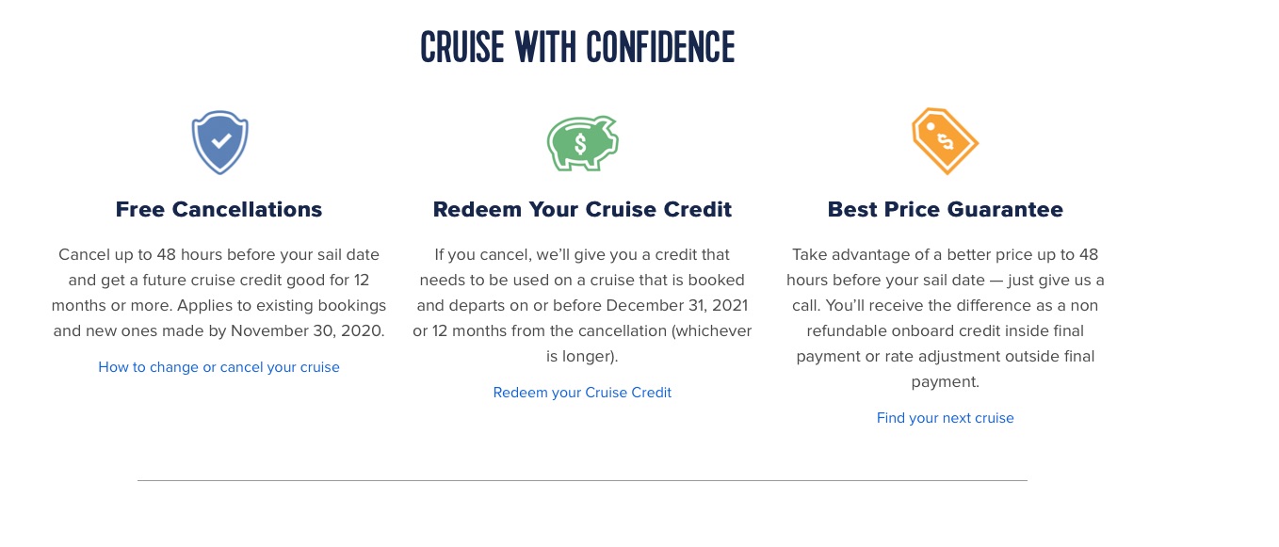The width and height of the screenshot is (1279, 547).
Task: Follow the Redeem your Cruise Credit link
Action: pos(582,393)
